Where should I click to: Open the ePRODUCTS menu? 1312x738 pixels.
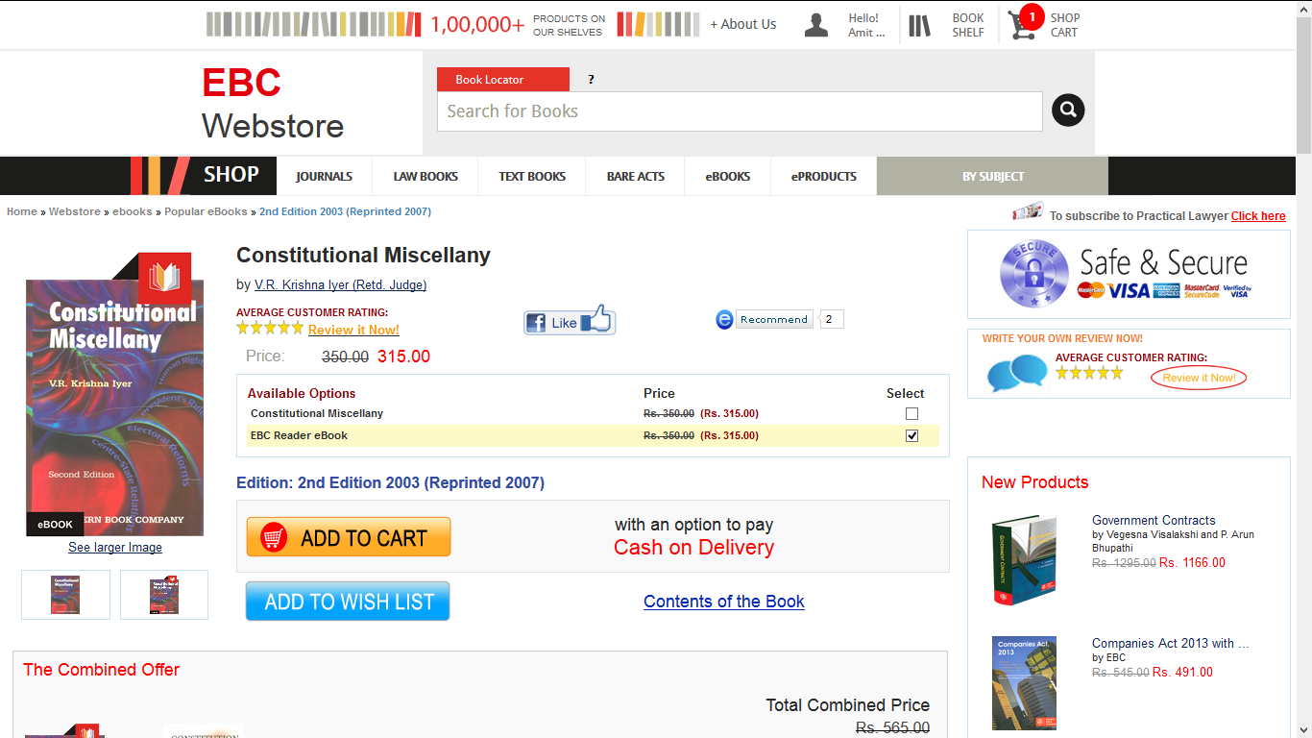point(824,176)
